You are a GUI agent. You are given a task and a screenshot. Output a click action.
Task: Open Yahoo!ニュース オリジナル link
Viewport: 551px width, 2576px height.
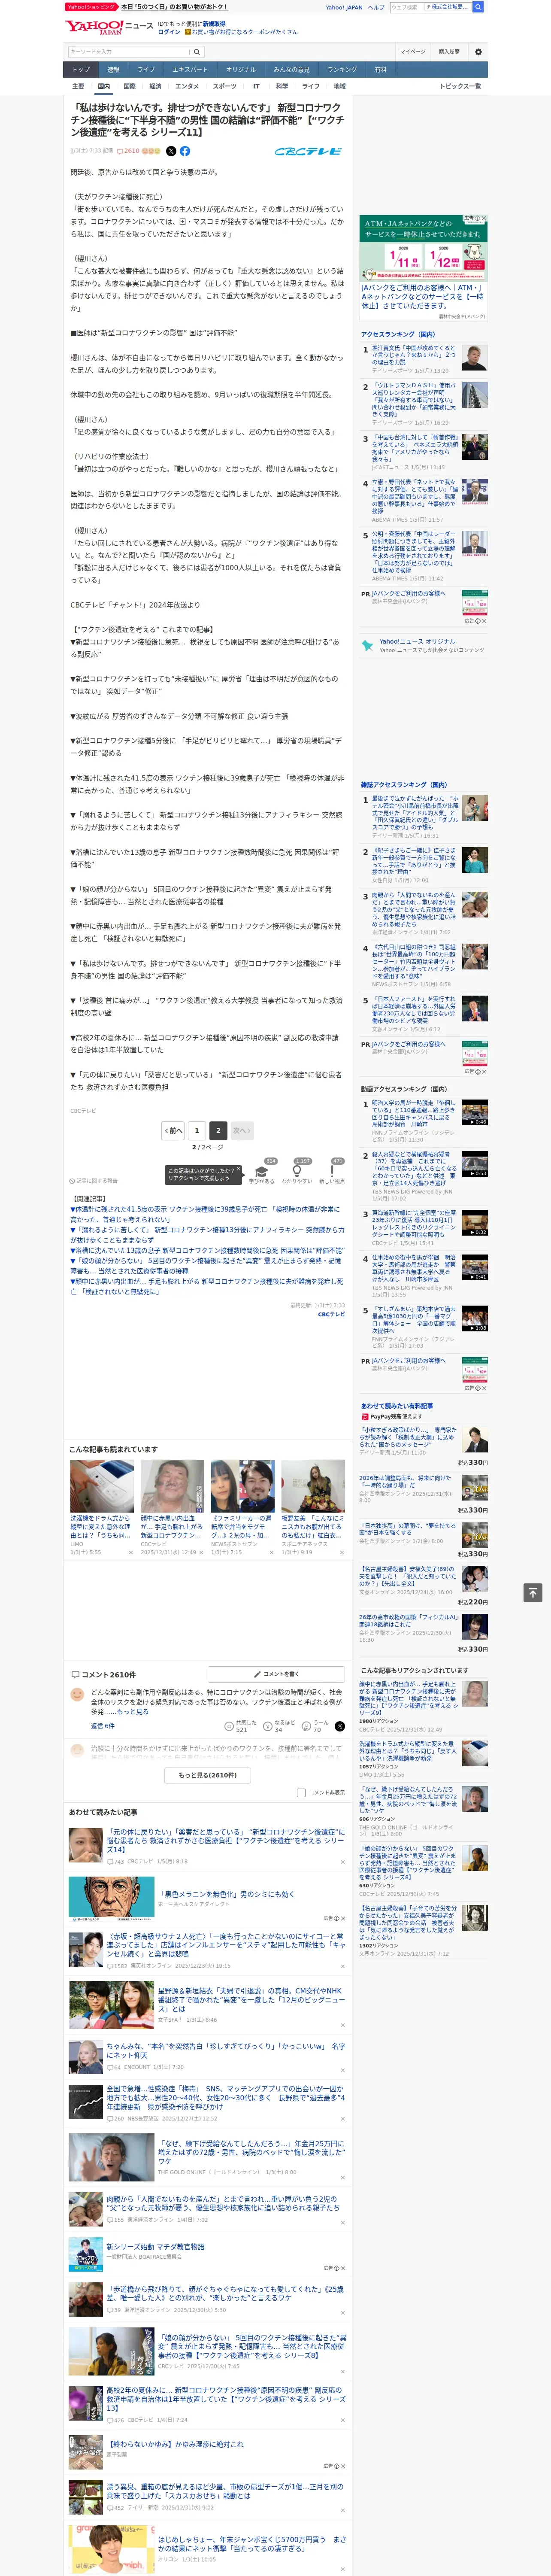coord(417,642)
